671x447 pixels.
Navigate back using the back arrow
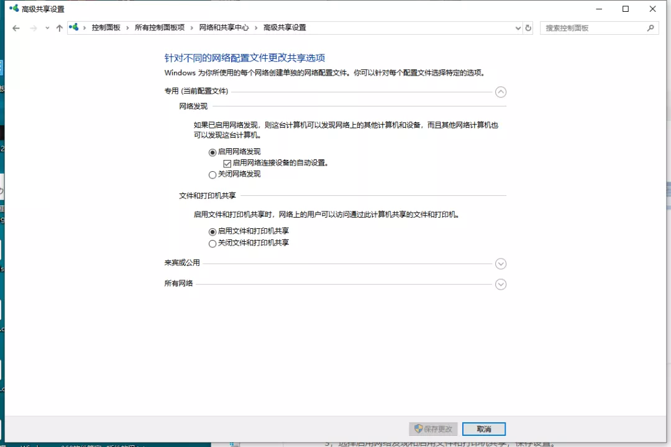pos(16,28)
